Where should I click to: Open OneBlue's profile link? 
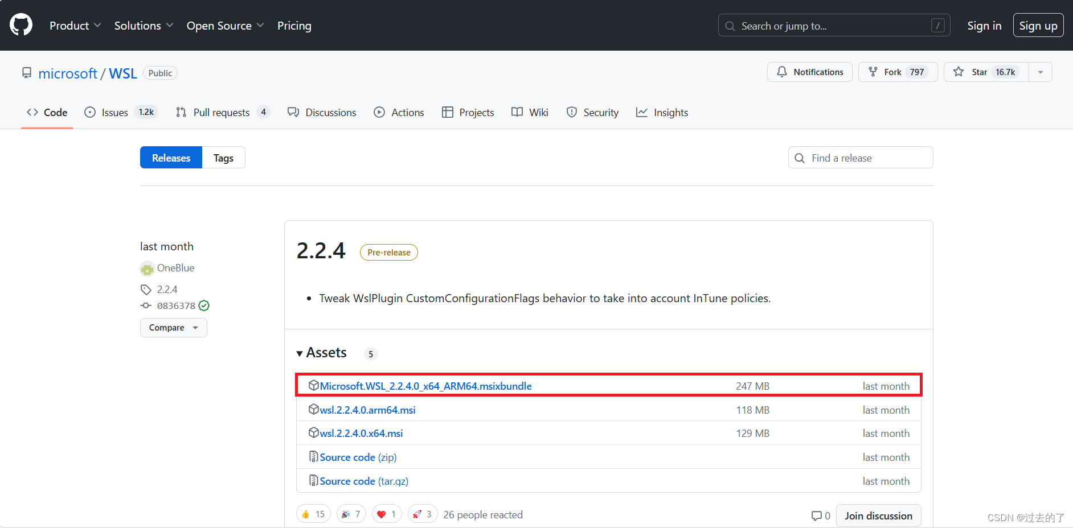tap(175, 268)
